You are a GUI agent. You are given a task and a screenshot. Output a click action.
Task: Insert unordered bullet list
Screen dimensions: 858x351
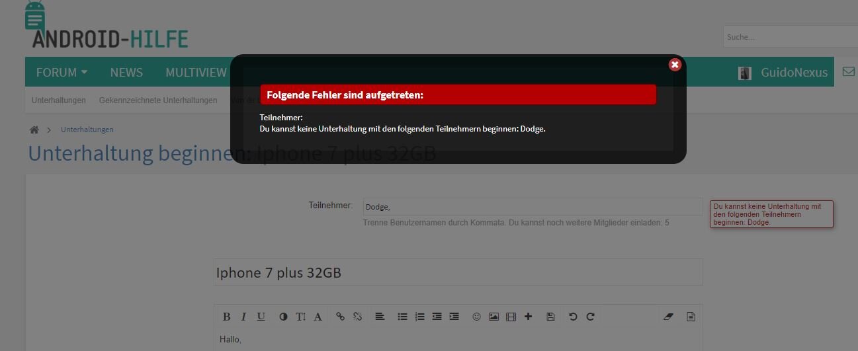(x=402, y=317)
